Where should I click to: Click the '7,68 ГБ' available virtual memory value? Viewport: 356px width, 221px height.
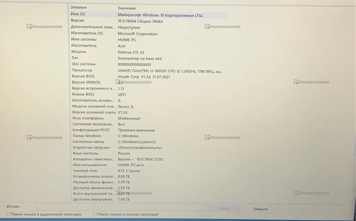point(124,199)
